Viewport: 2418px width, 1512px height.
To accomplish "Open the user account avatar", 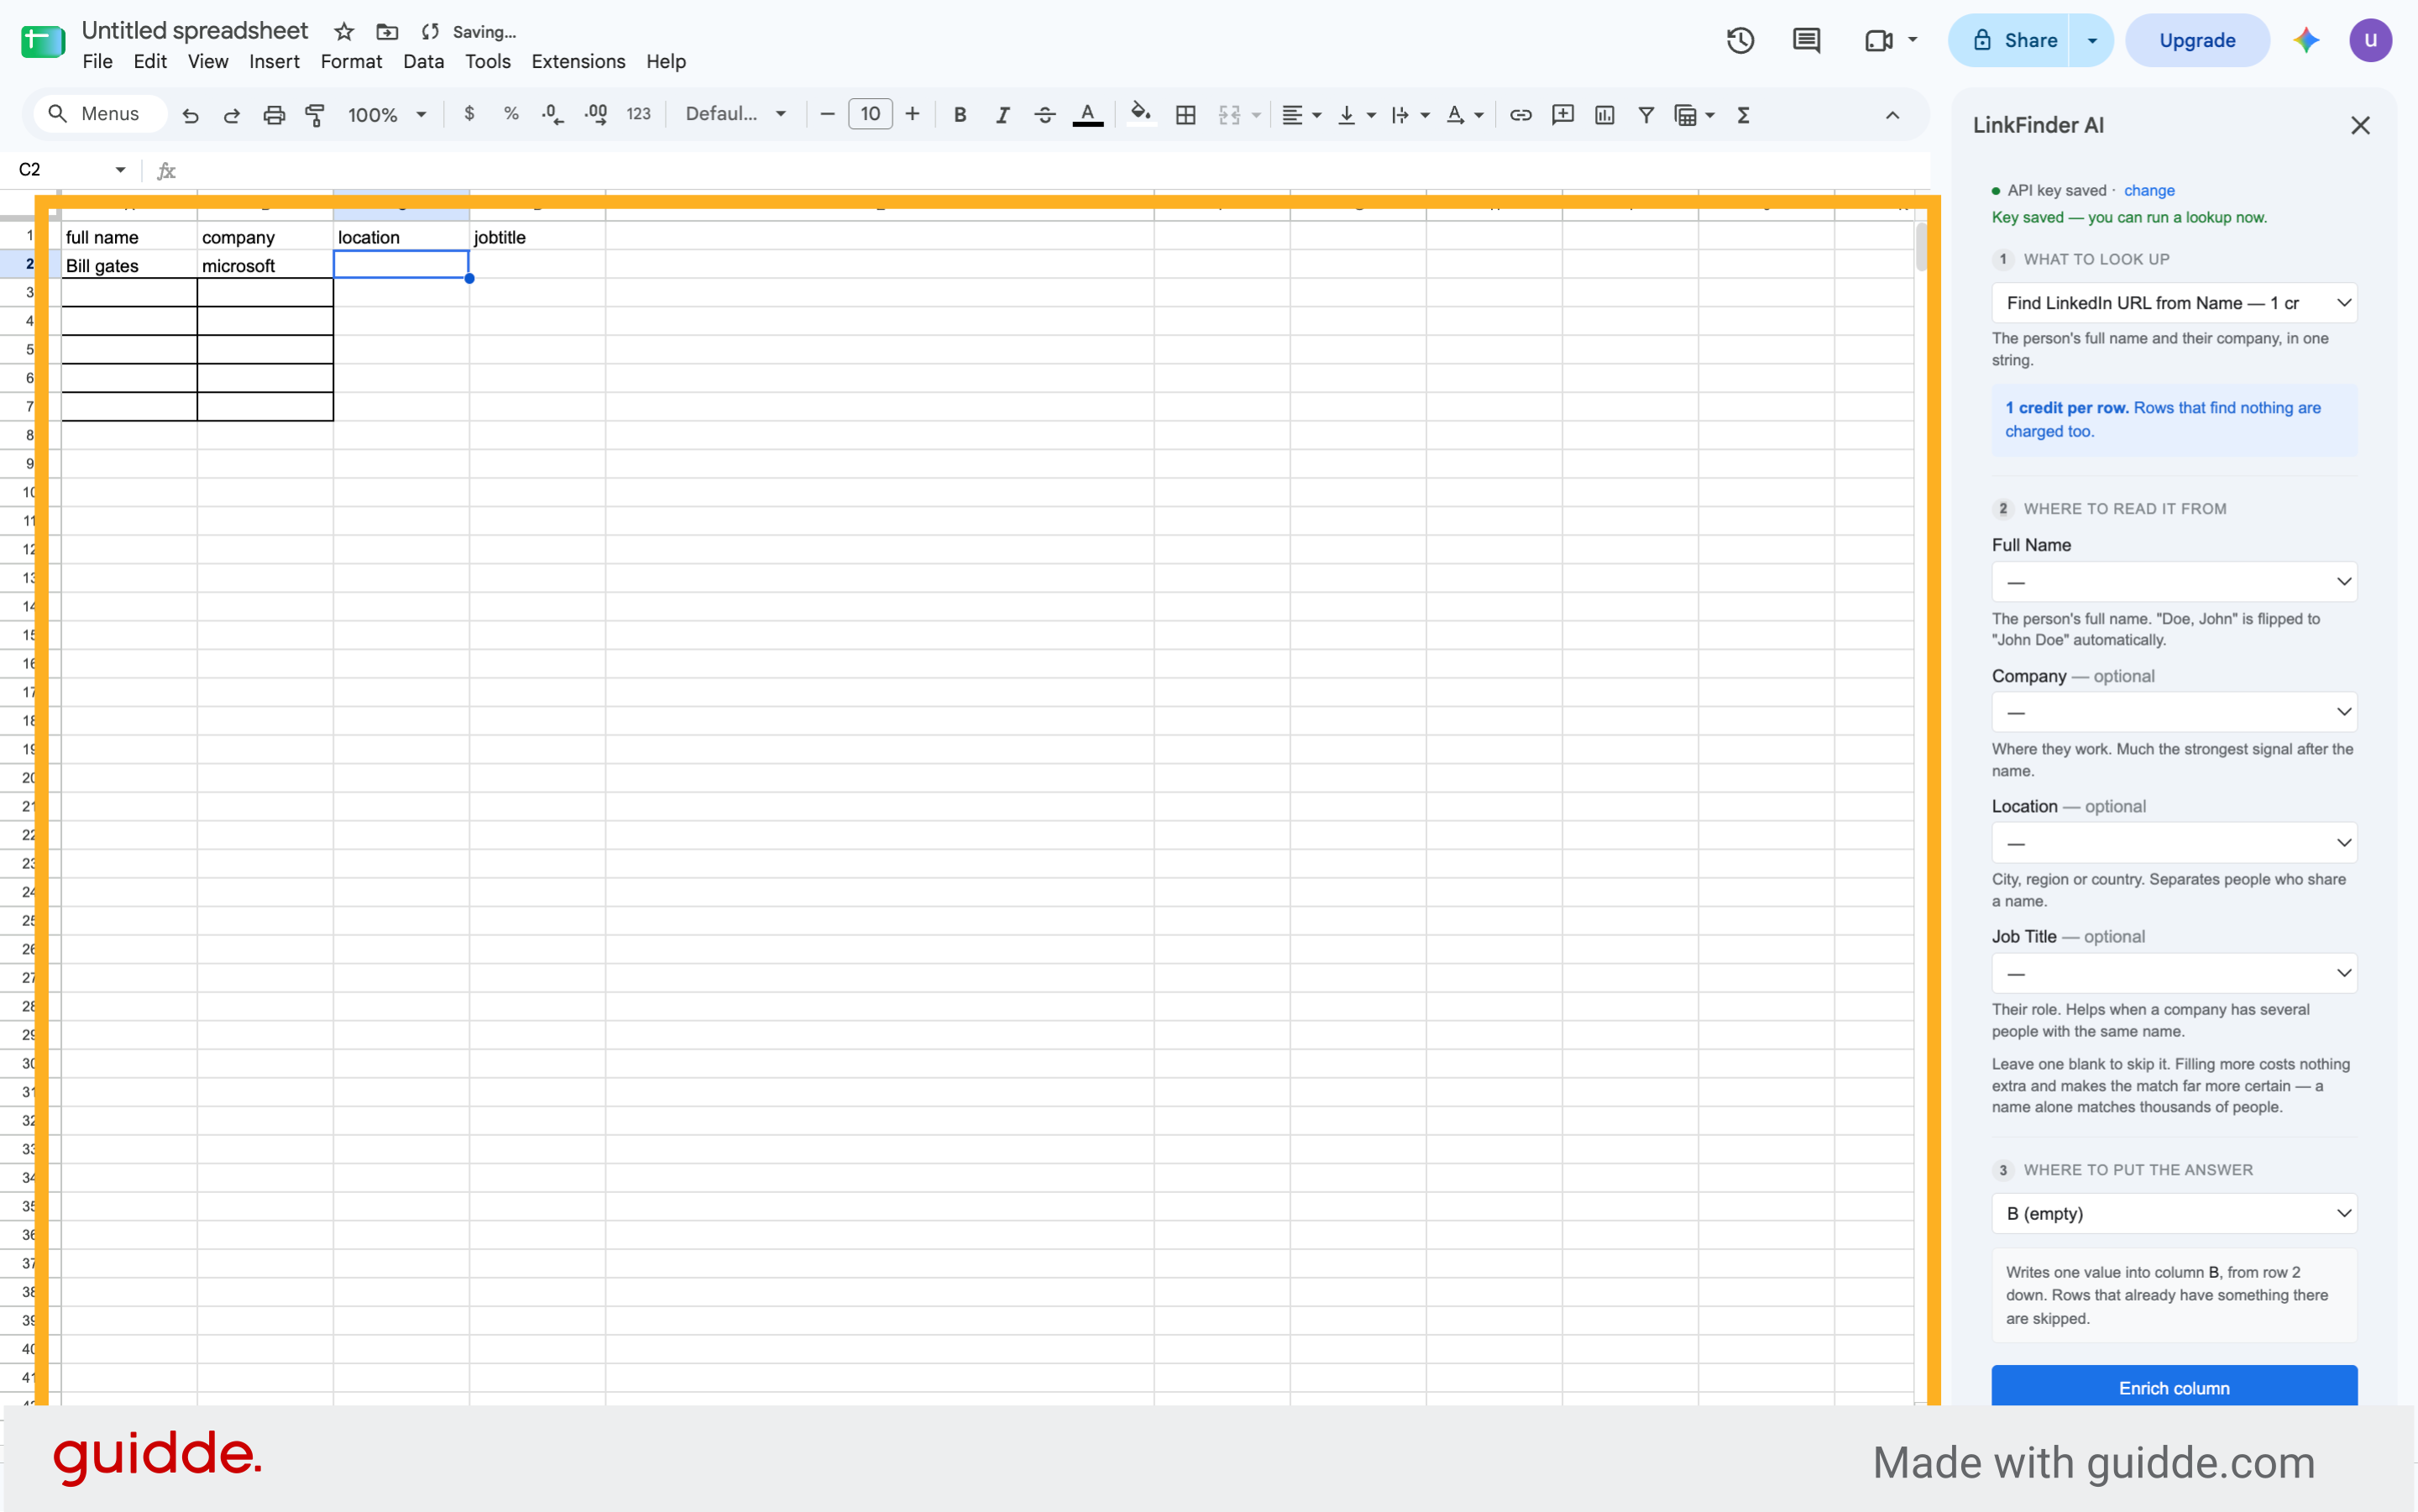I will [x=2371, y=41].
